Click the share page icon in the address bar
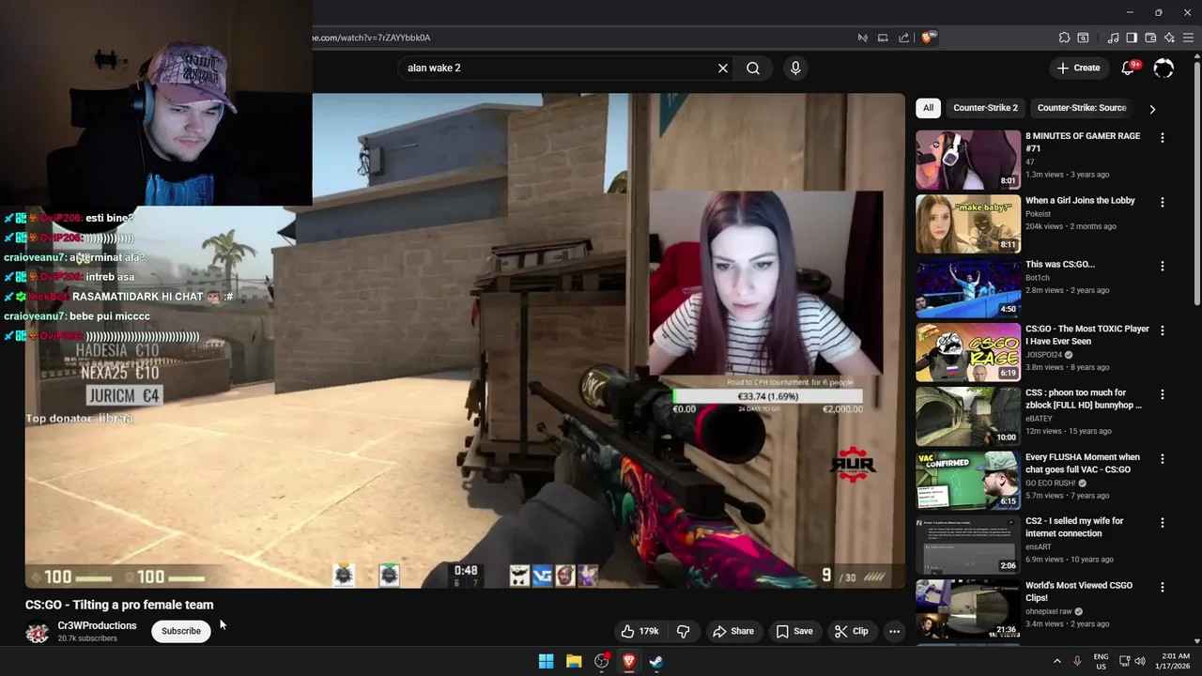 (x=903, y=38)
